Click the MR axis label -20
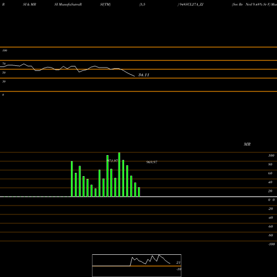The height and width of the screenshot is (277, 277). click(x=270, y=209)
